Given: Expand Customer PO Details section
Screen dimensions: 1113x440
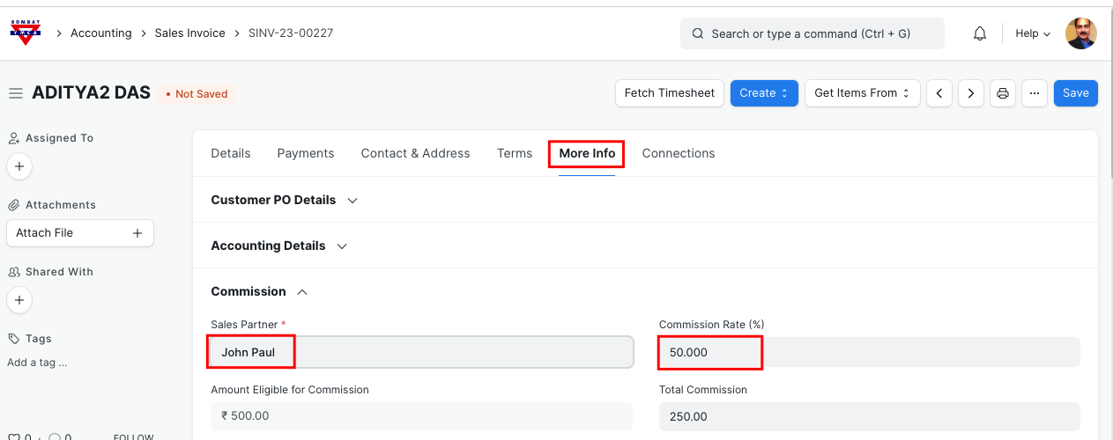Looking at the screenshot, I should tap(284, 200).
